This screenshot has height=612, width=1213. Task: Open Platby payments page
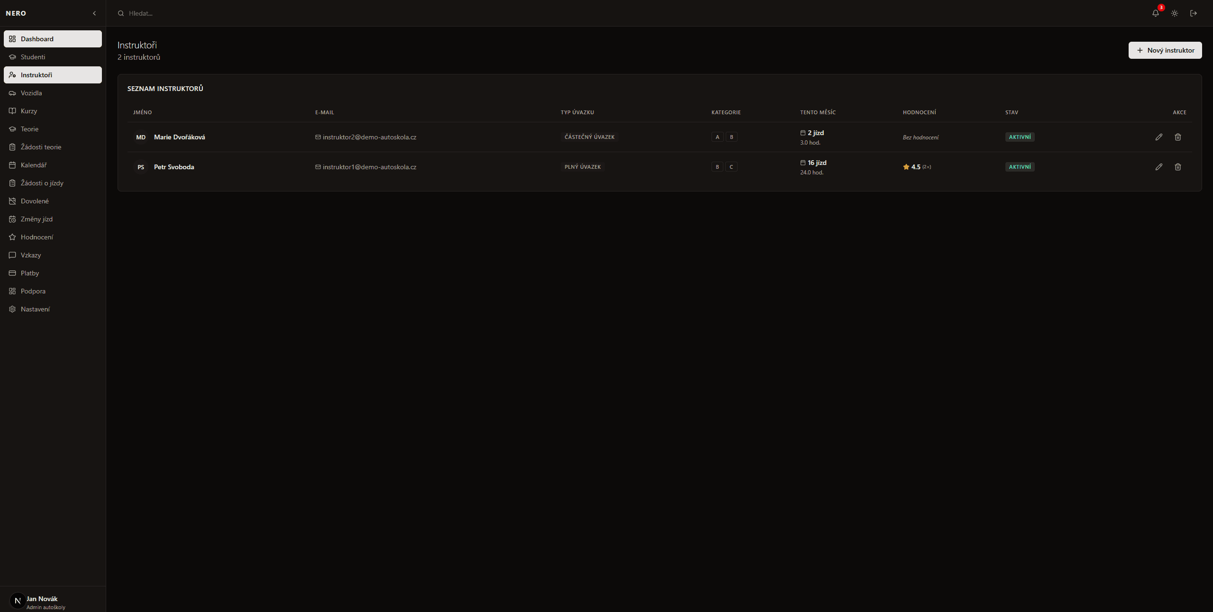click(x=30, y=273)
